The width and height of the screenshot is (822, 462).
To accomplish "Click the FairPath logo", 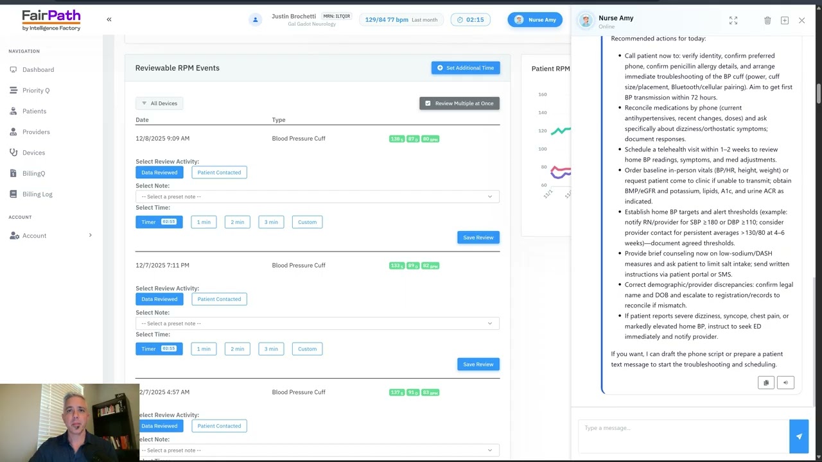I will point(51,20).
